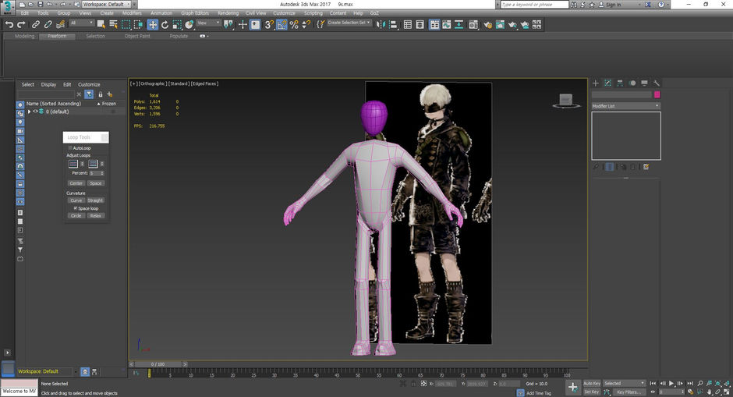Click the Rotate tool in main toolbar

pyautogui.click(x=165, y=24)
